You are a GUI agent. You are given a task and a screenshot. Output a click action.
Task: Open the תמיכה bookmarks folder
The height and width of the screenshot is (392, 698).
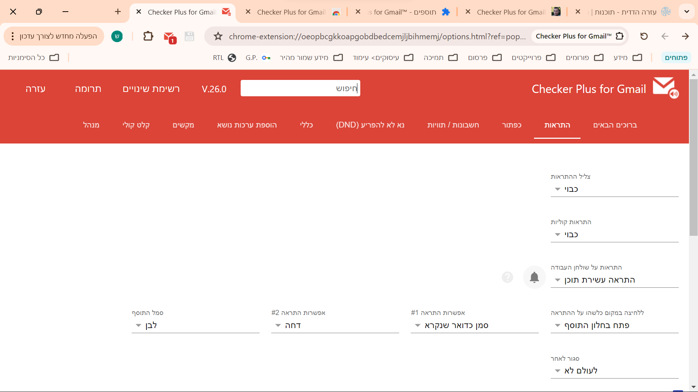click(x=441, y=58)
